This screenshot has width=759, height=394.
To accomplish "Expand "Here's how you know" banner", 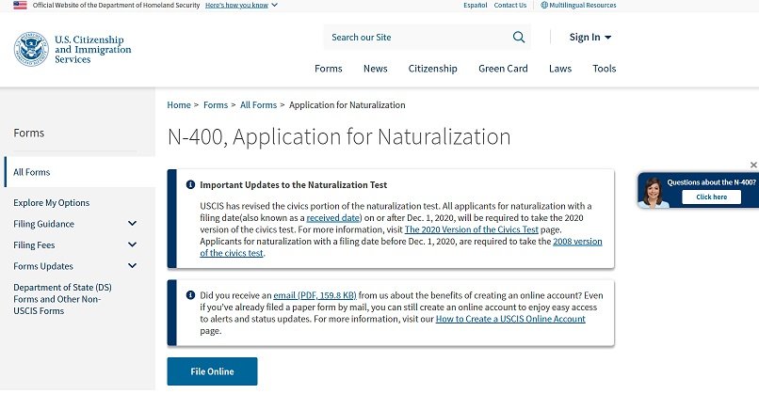I will pyautogui.click(x=240, y=5).
